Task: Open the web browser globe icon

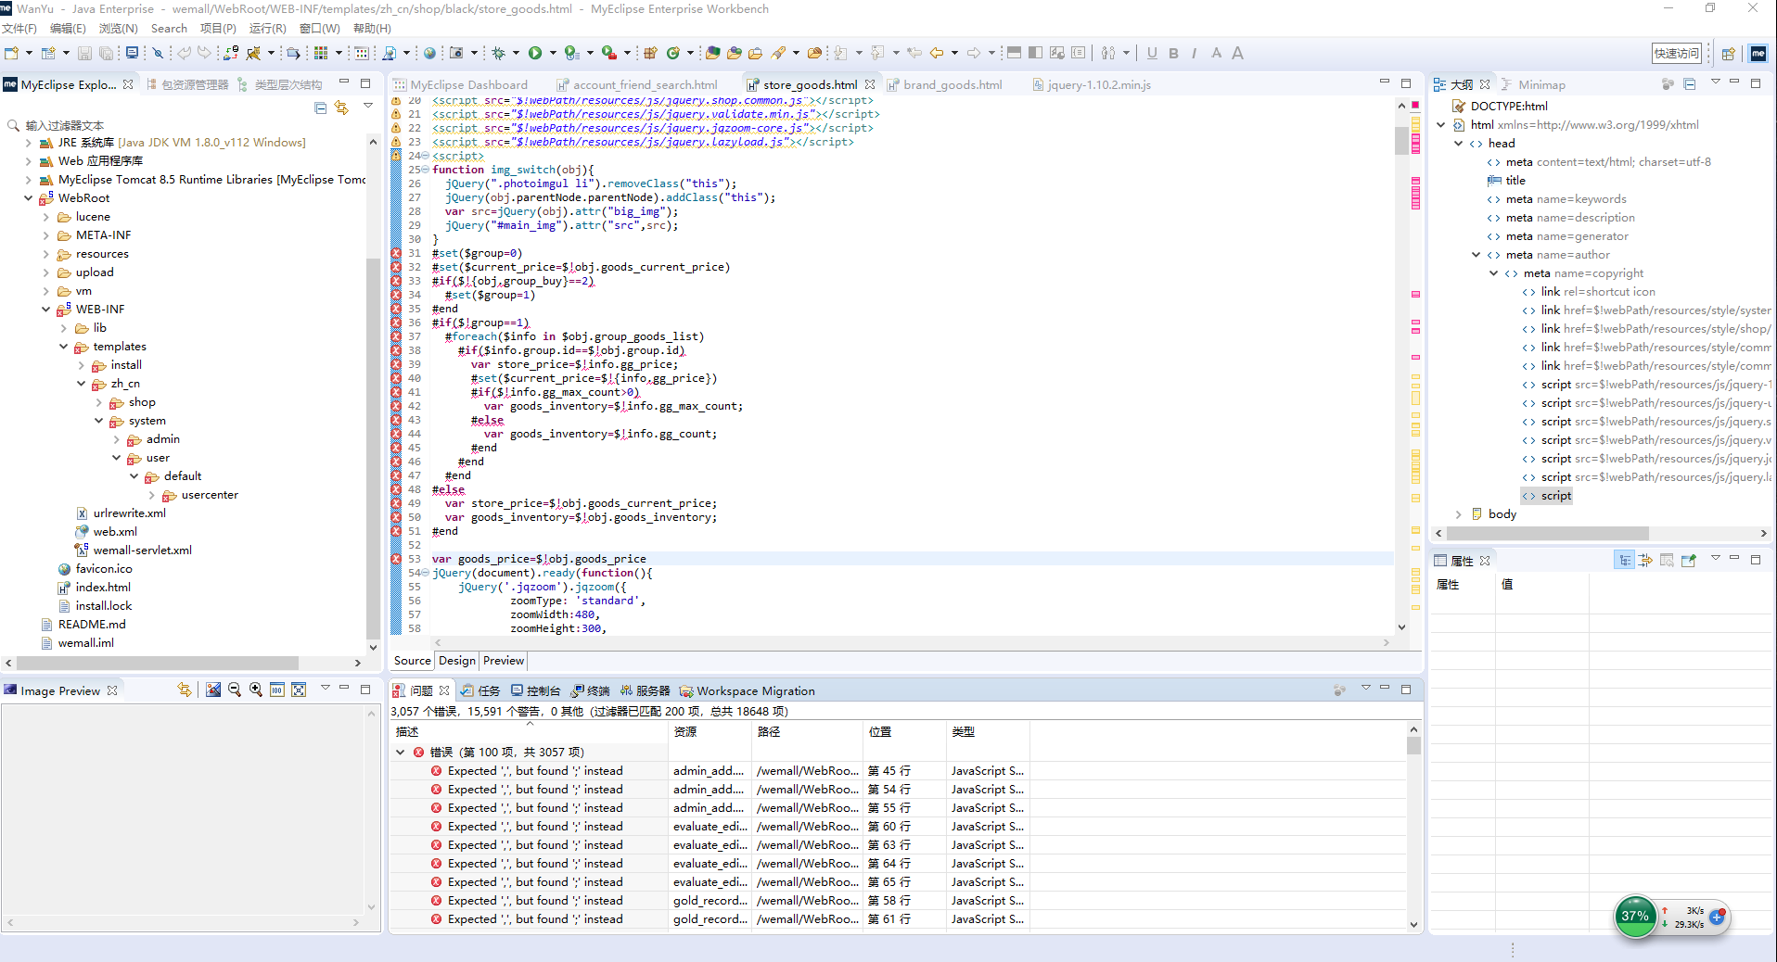Action: [x=429, y=53]
